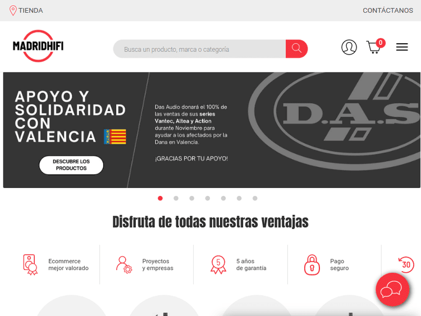Focus the product search input field
This screenshot has height=316, width=421.
pos(199,49)
